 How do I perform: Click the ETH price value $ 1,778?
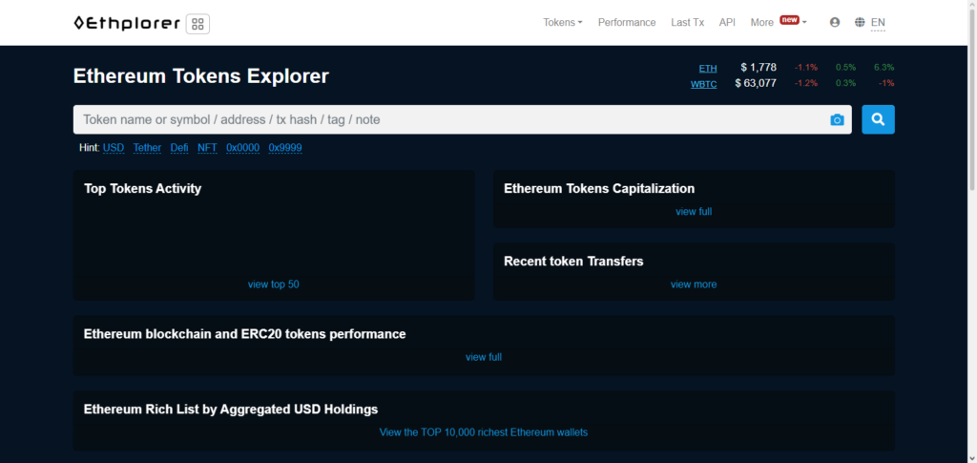tap(759, 67)
